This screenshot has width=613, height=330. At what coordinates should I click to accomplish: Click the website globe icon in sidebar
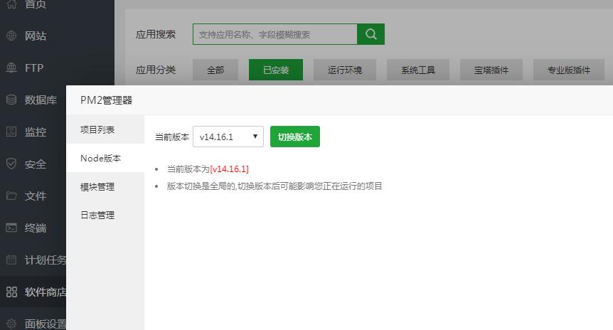11,36
